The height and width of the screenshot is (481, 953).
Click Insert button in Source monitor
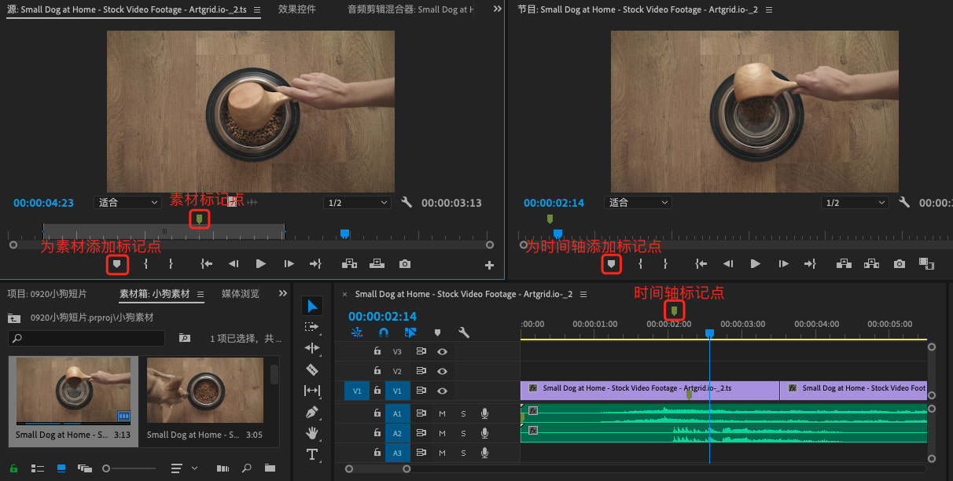[x=349, y=264]
